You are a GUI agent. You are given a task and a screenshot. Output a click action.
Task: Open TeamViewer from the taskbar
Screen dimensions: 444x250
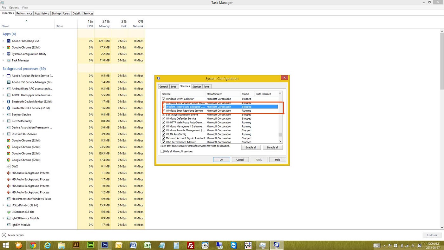pyautogui.click(x=234, y=245)
